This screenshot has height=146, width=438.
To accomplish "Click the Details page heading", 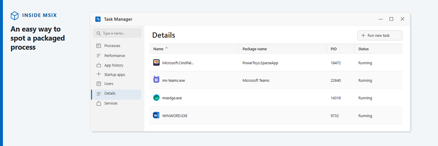I will tap(164, 35).
